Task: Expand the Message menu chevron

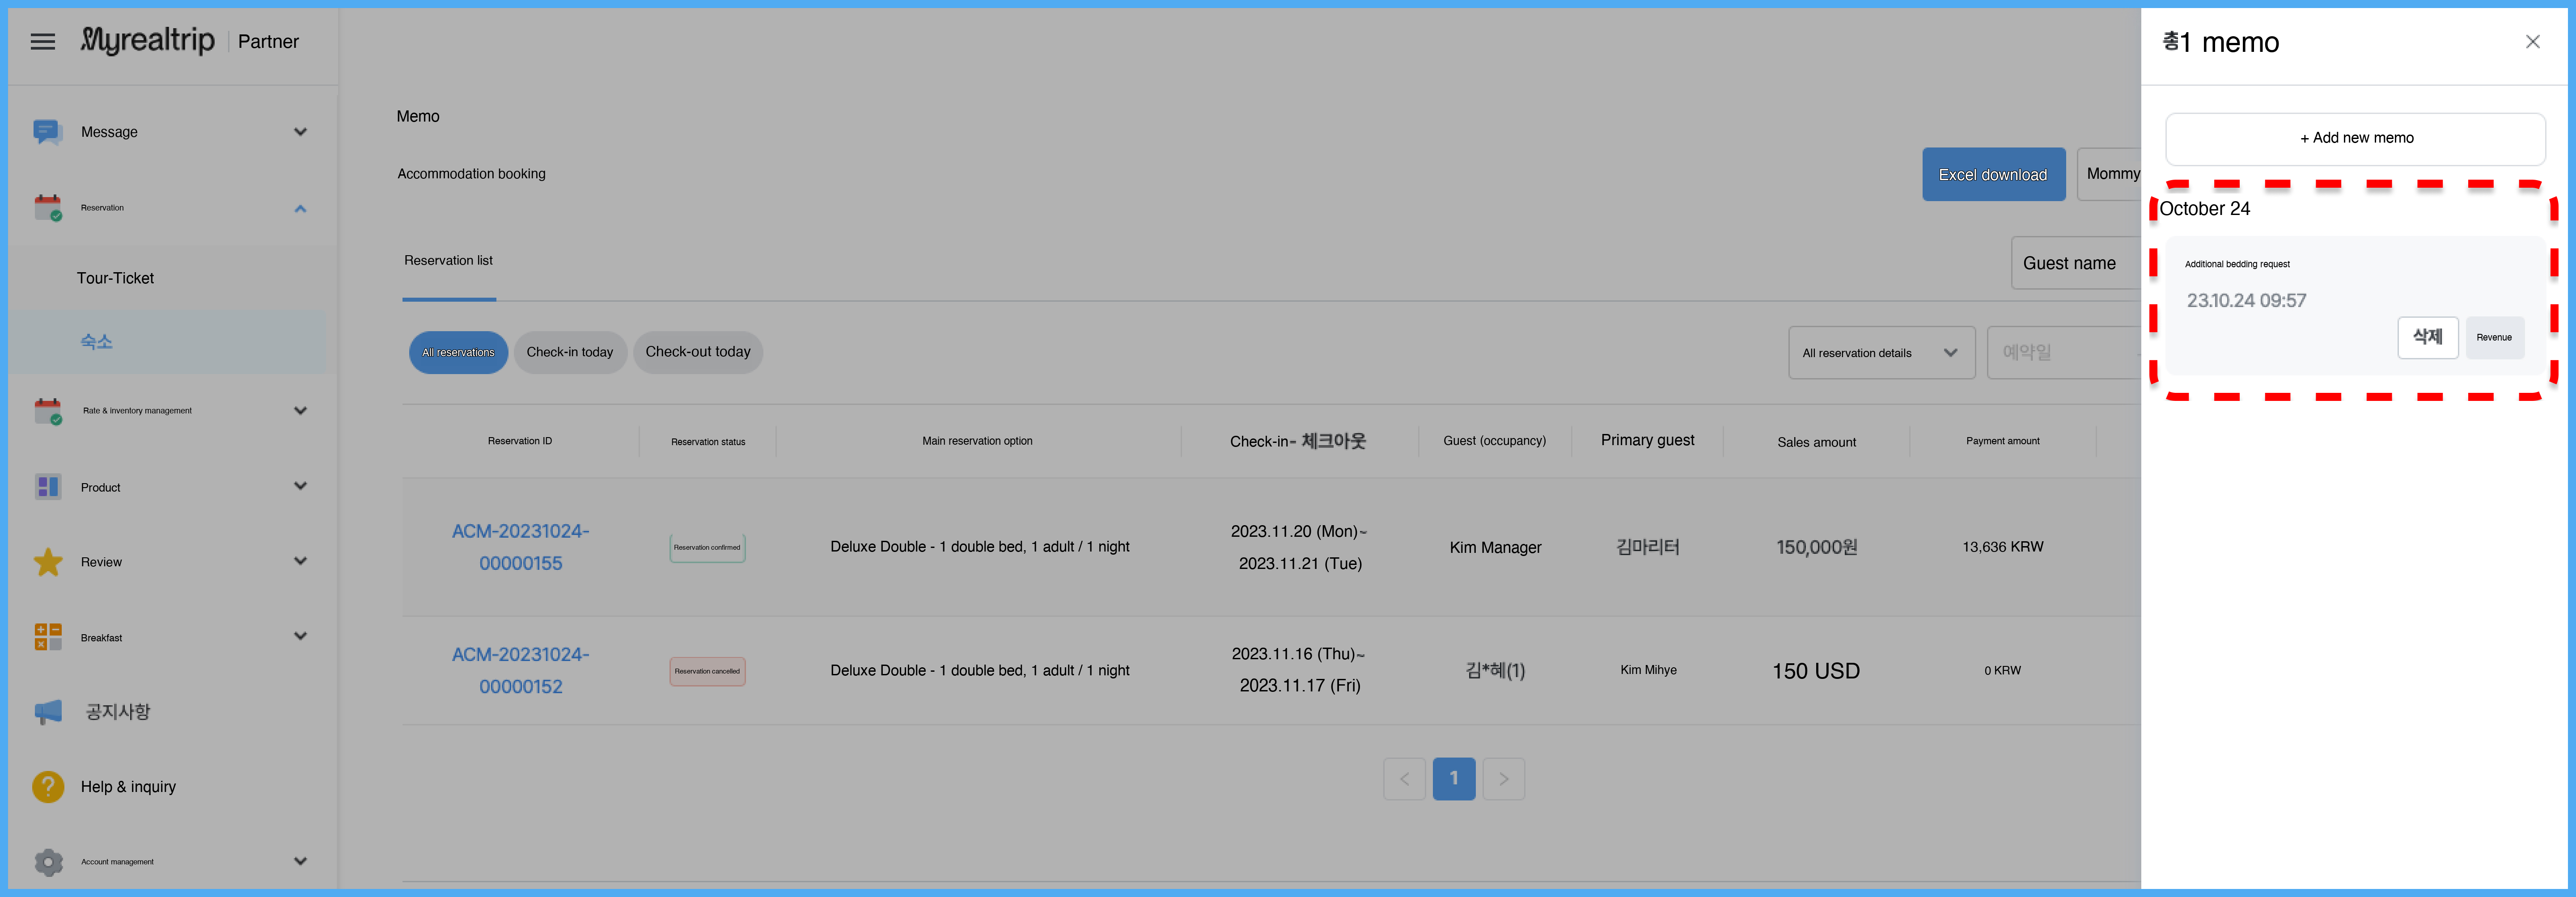Action: (x=300, y=132)
